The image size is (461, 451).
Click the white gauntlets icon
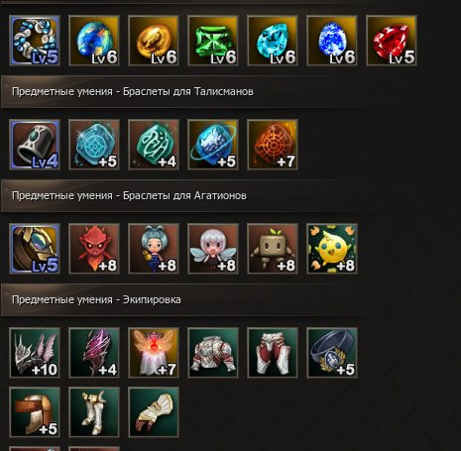154,412
